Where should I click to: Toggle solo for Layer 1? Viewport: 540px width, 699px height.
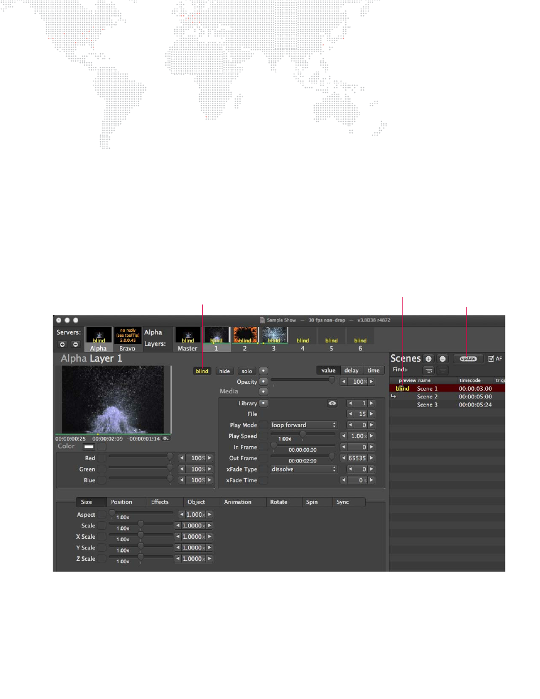tap(247, 371)
